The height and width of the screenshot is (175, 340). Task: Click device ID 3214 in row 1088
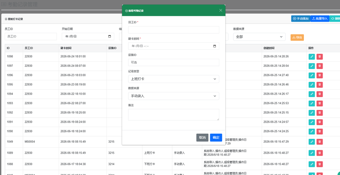point(111,164)
